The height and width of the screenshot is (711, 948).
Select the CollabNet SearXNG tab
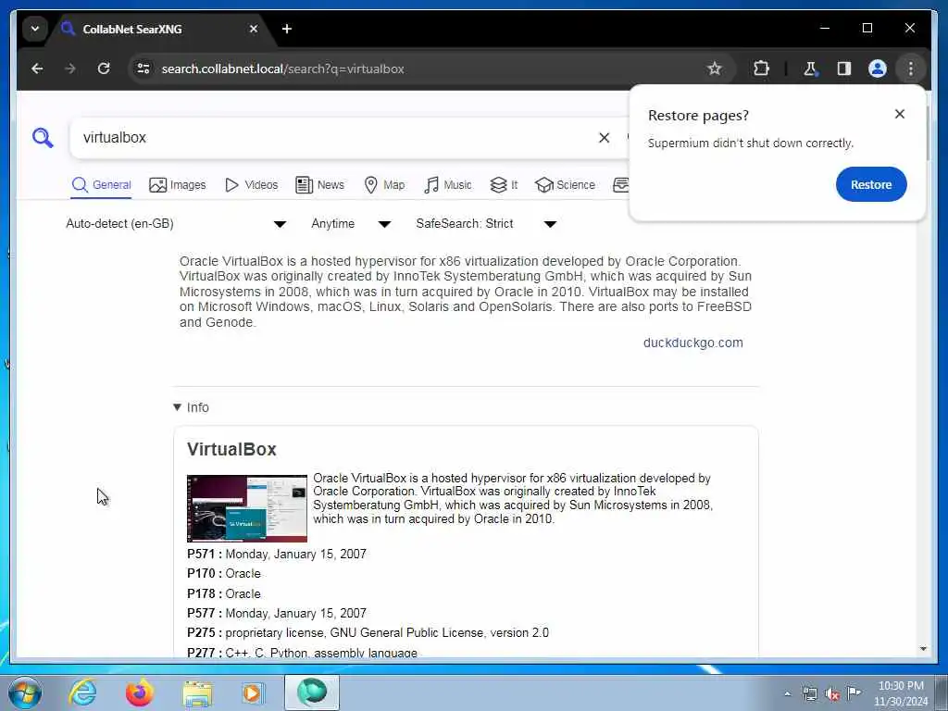158,29
